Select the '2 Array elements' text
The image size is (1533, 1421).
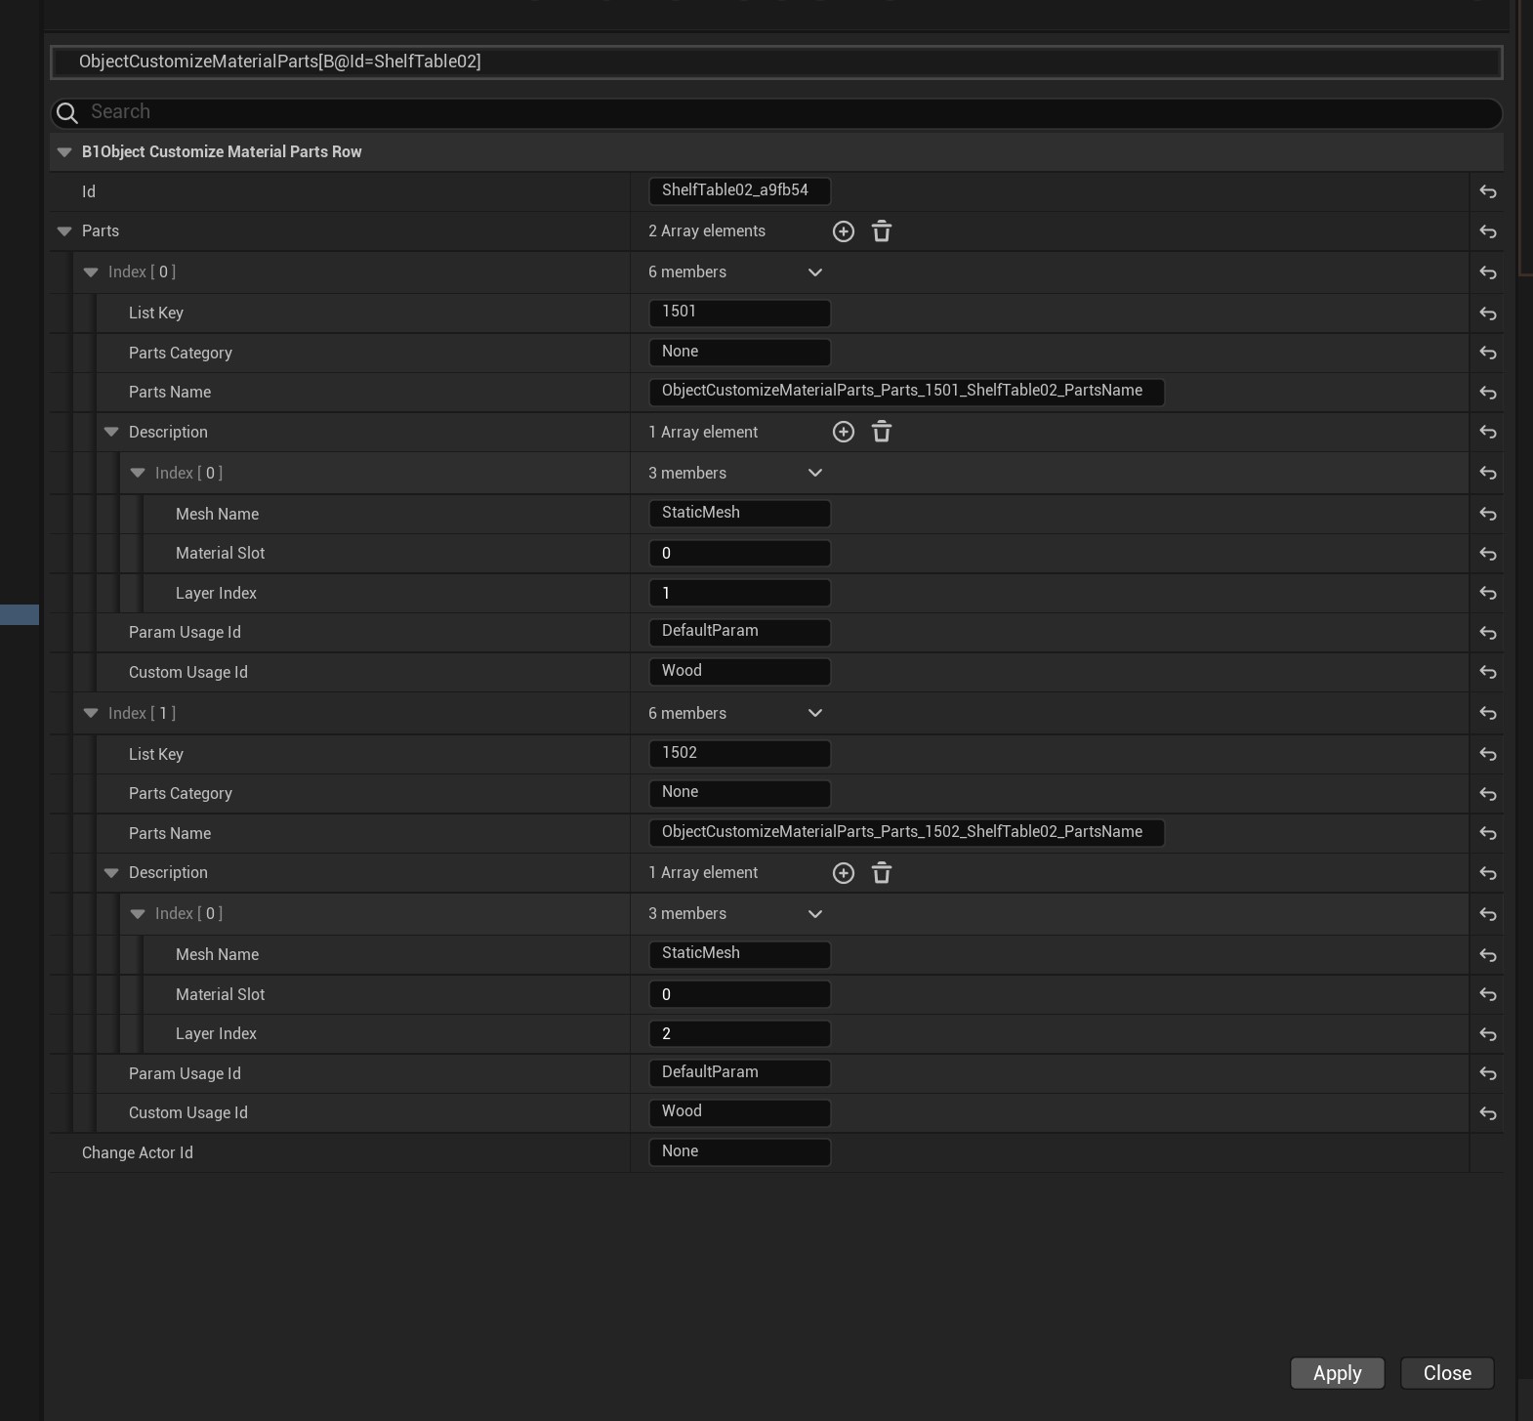[707, 231]
